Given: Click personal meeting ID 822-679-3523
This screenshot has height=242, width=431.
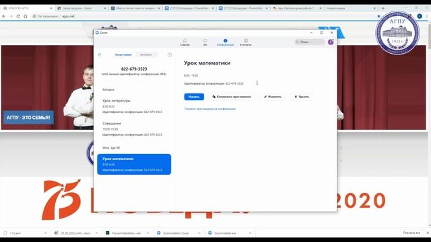Looking at the screenshot, I should click(x=134, y=69).
